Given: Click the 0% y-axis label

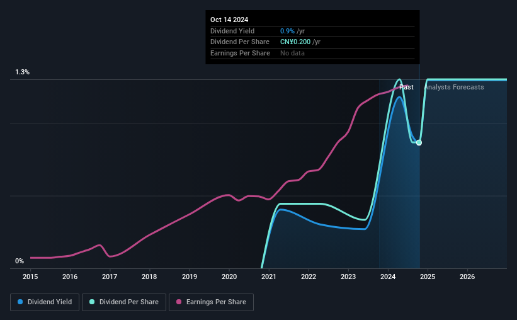Looking at the screenshot, I should pos(20,261).
